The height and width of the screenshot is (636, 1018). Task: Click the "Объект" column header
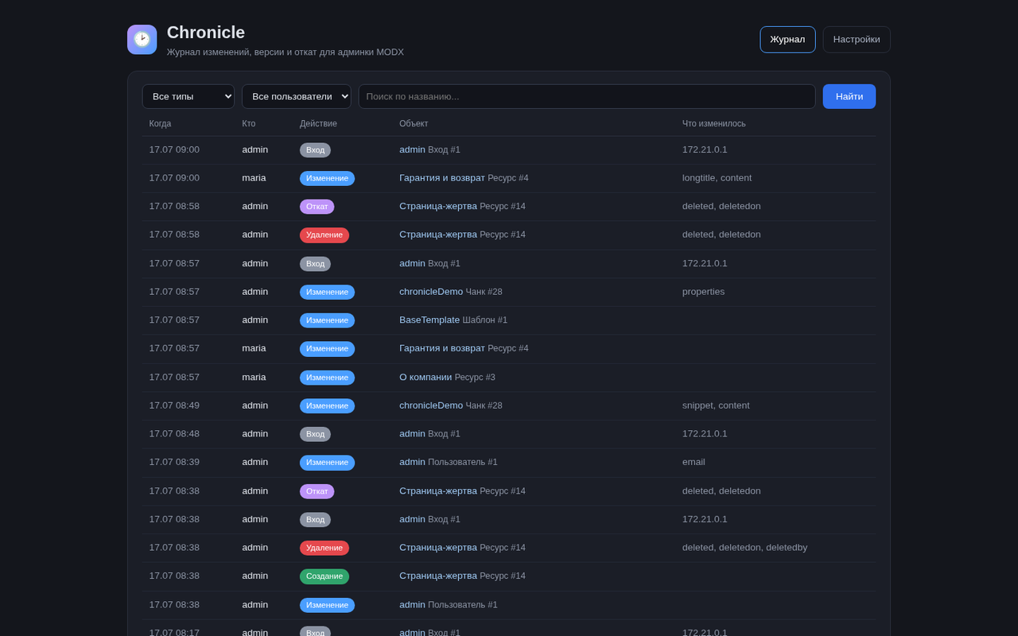(414, 123)
